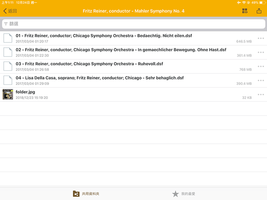Tap the share icon in the header
The height and width of the screenshot is (200, 267).
pos(259,11)
